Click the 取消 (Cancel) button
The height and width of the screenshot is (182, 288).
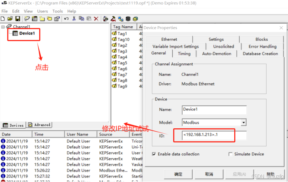tap(209, 174)
